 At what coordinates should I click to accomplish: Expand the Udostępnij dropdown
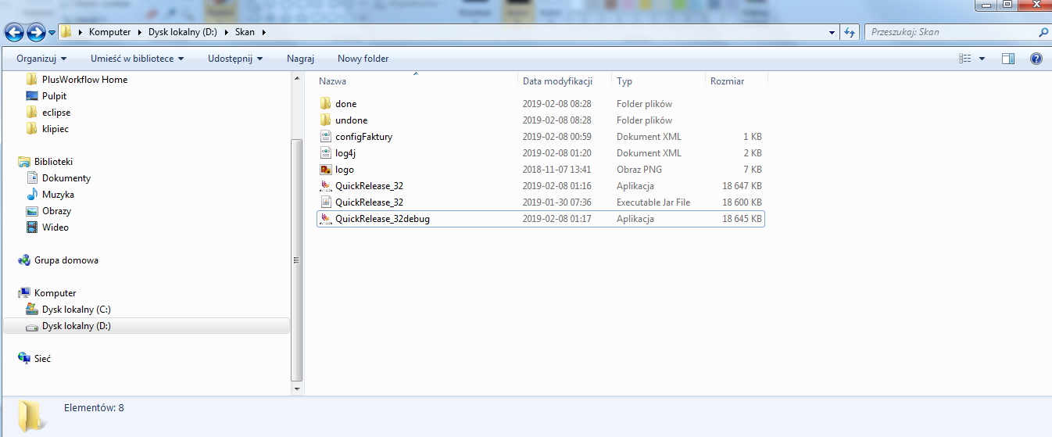pyautogui.click(x=234, y=59)
